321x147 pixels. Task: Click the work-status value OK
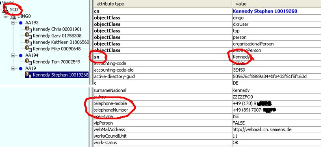coord(235,143)
